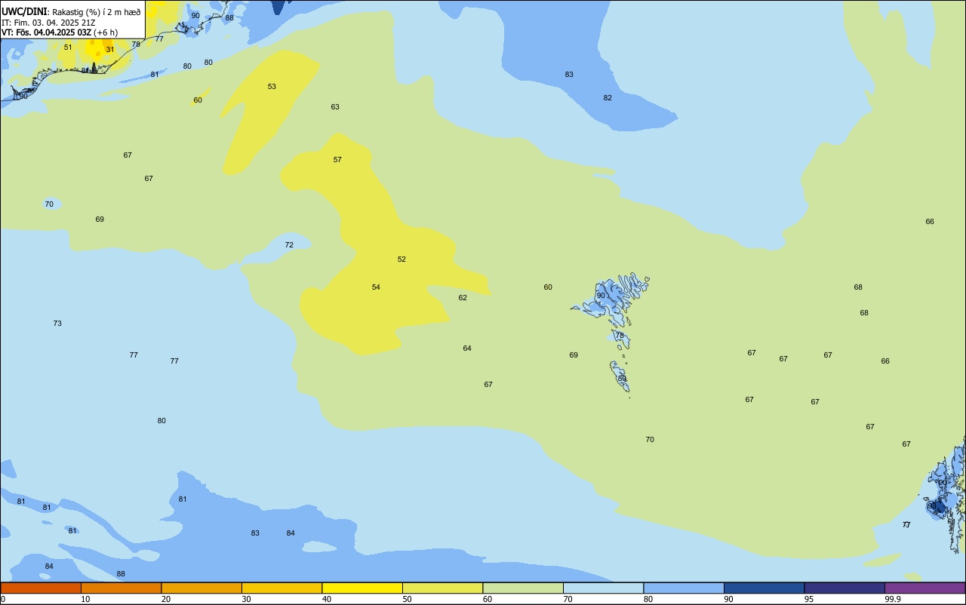
Task: Click the dark orange 0–10 legend swatch
Action: pos(41,588)
